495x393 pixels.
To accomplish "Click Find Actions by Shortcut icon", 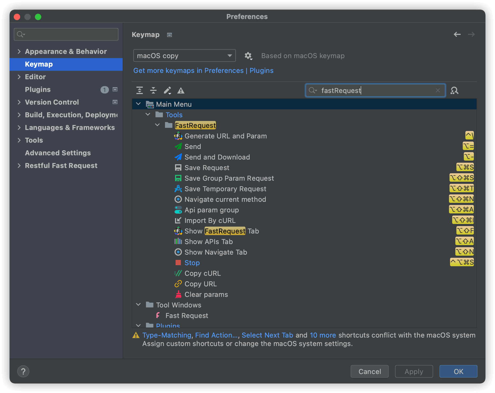I will pyautogui.click(x=454, y=91).
